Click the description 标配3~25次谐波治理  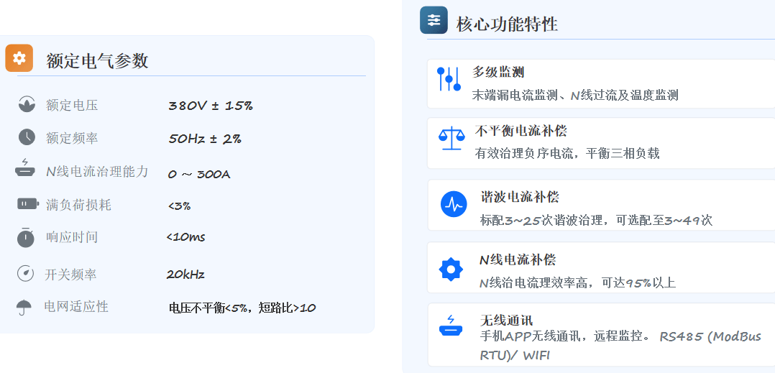point(542,220)
